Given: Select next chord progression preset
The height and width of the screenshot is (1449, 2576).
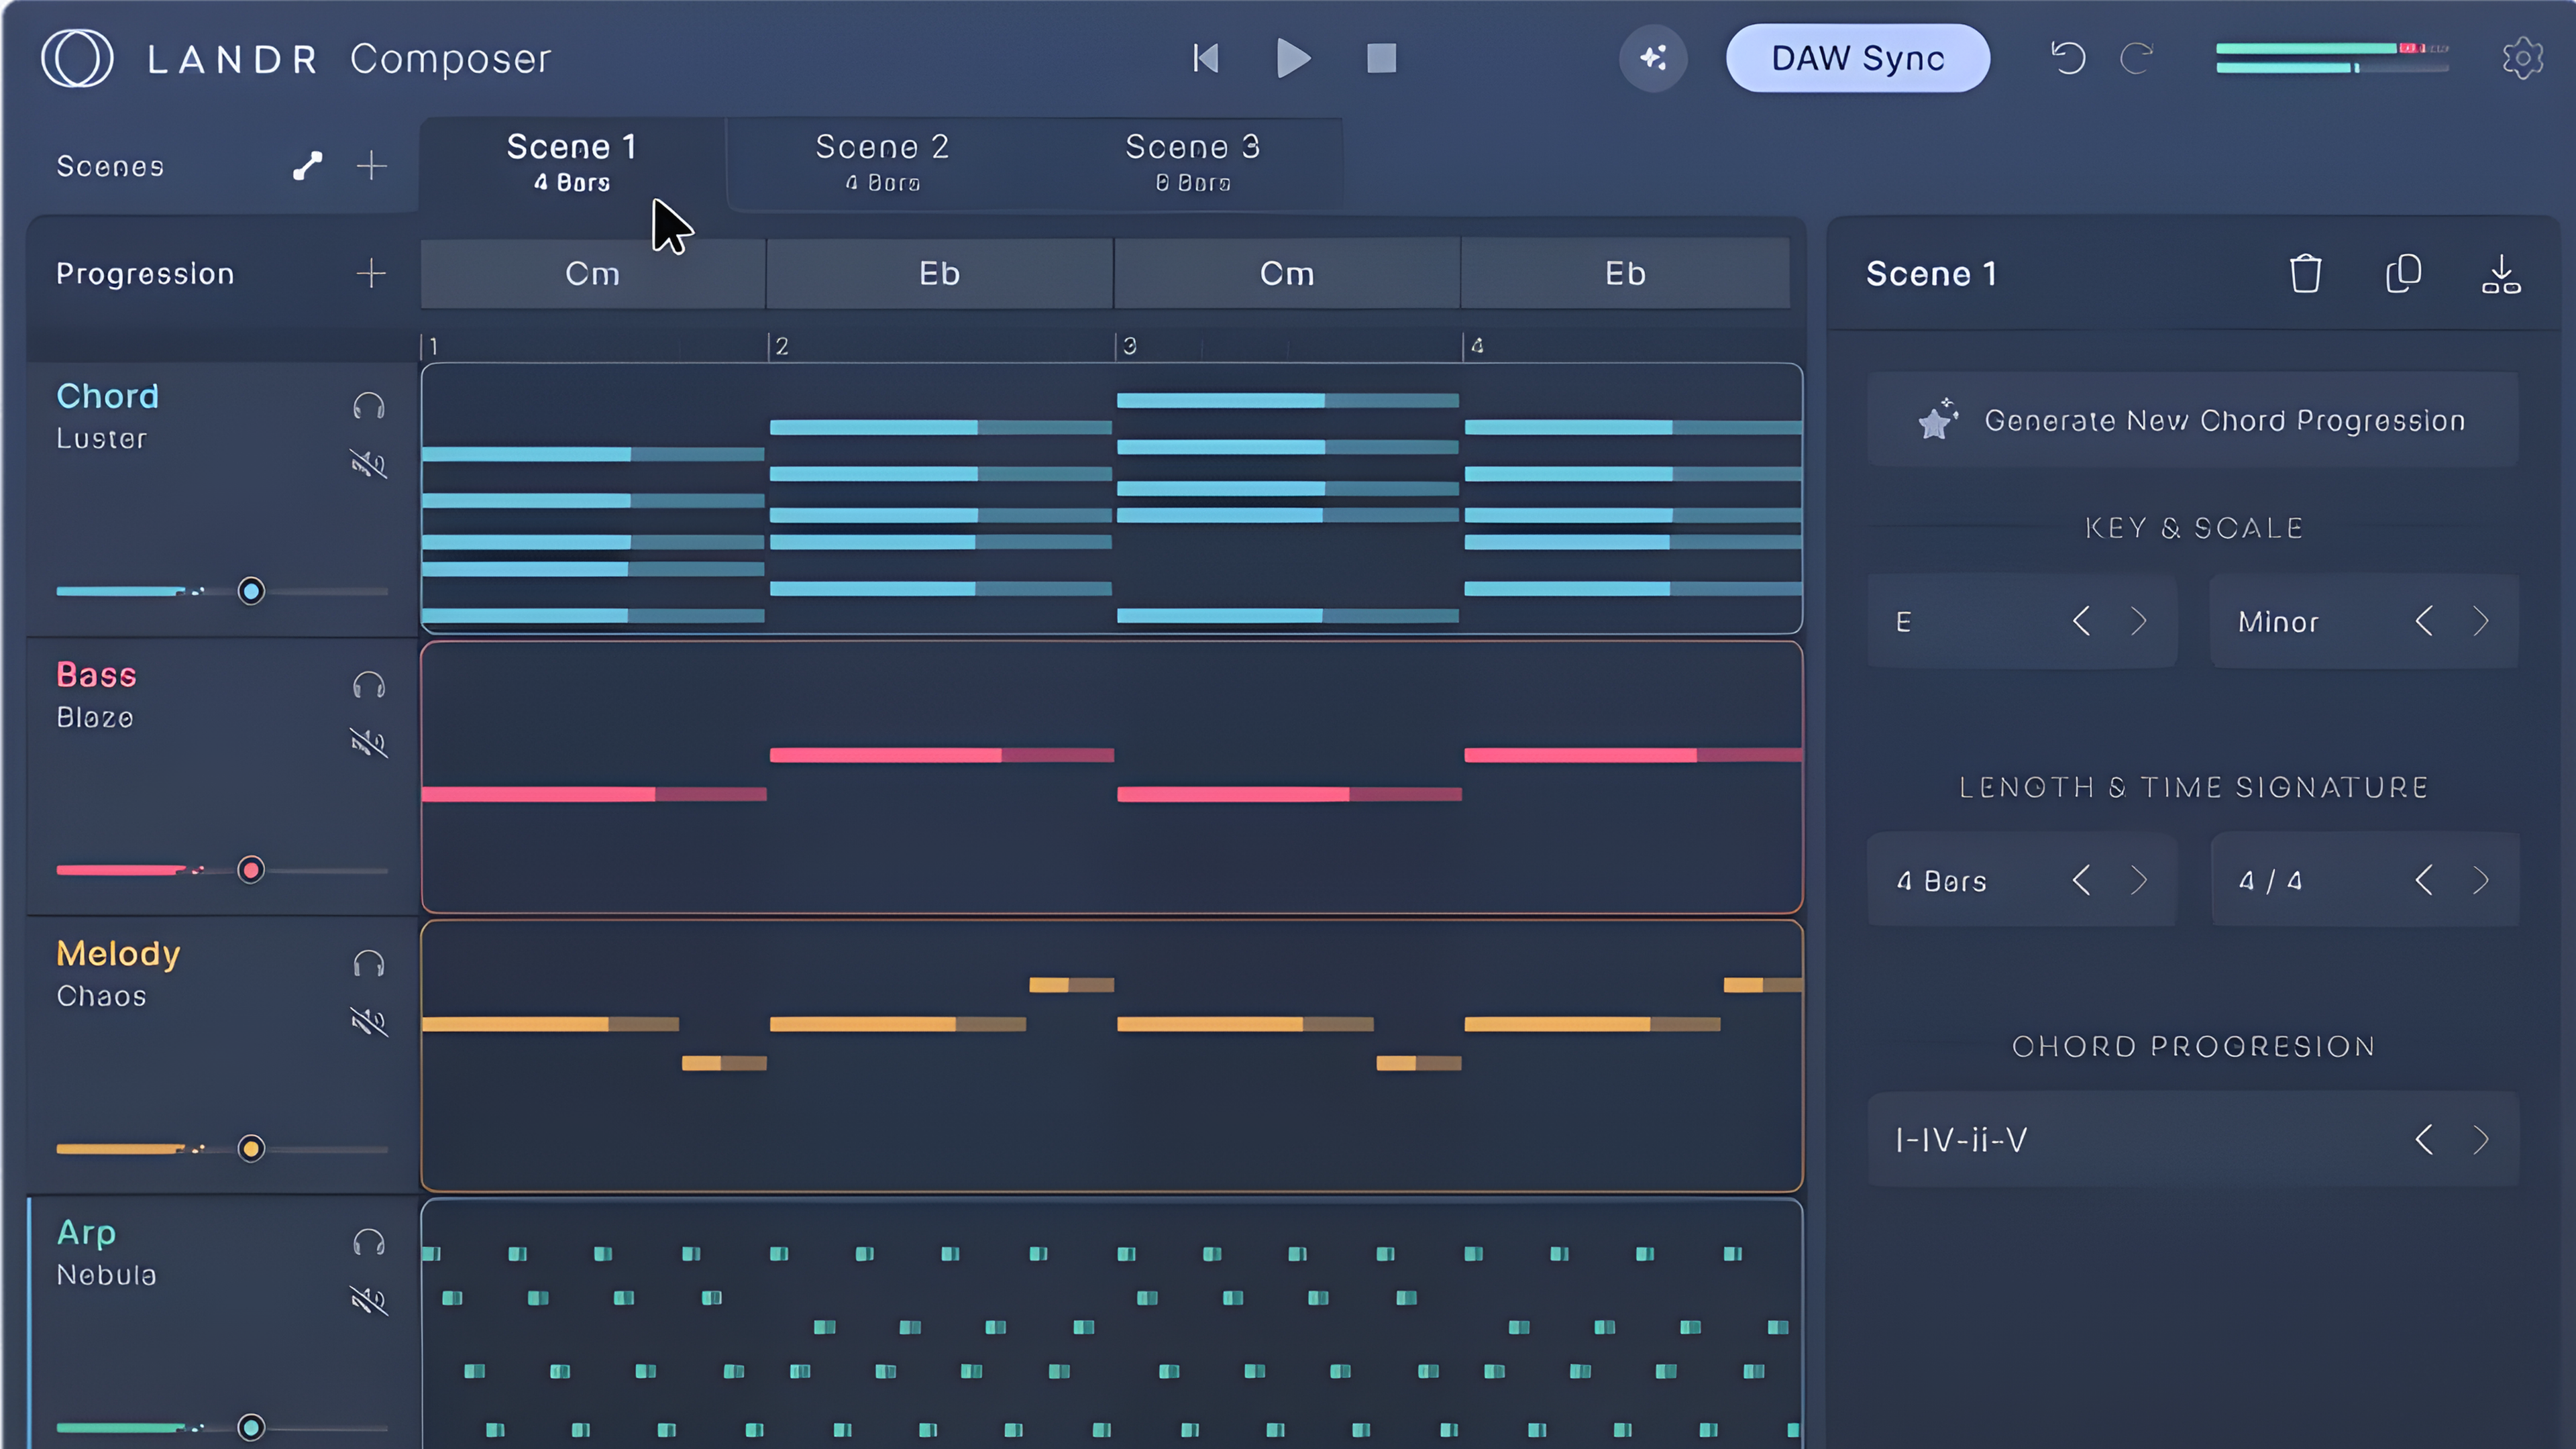Looking at the screenshot, I should click(2481, 1139).
